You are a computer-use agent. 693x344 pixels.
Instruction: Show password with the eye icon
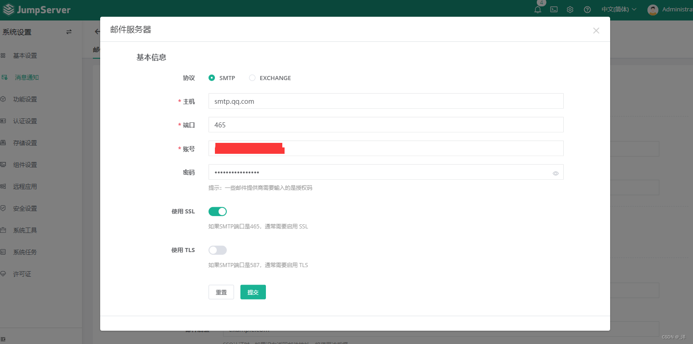tap(555, 173)
